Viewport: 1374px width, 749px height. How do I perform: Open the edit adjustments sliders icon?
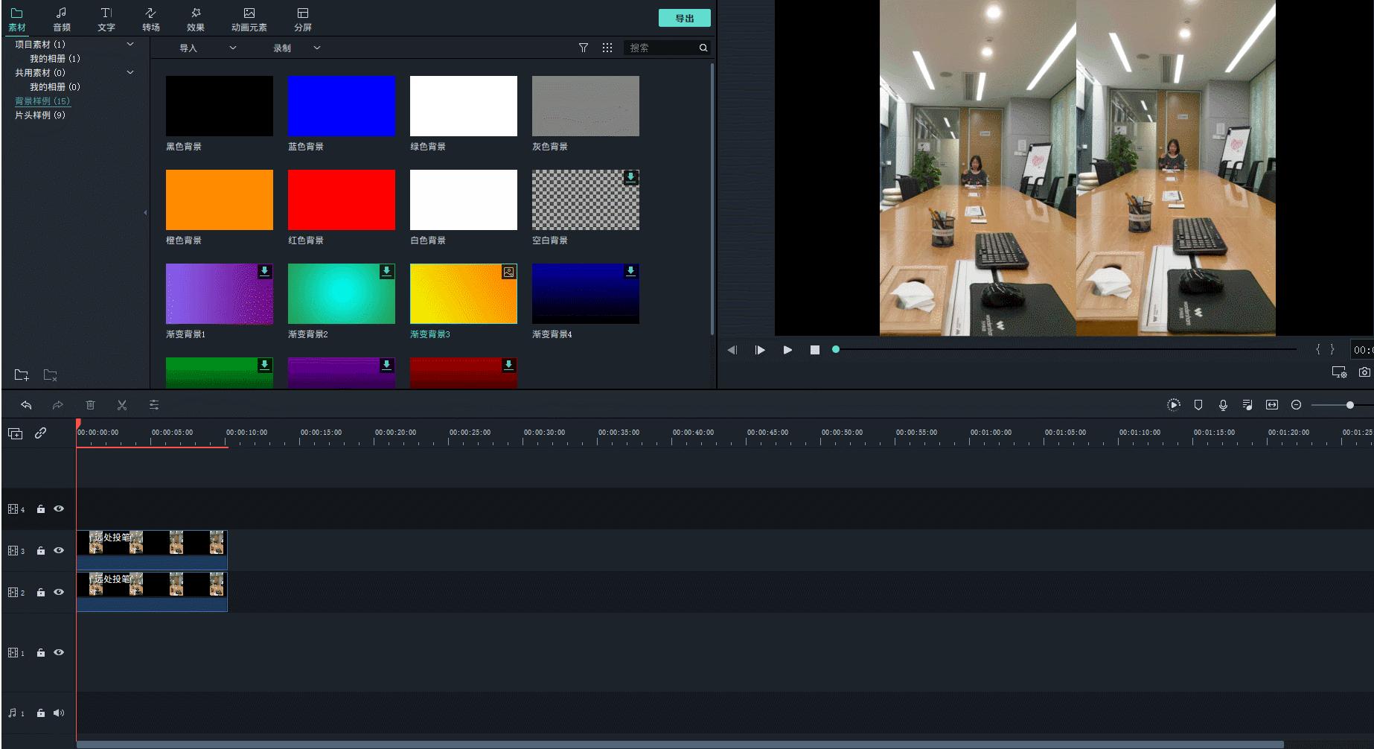click(x=154, y=405)
